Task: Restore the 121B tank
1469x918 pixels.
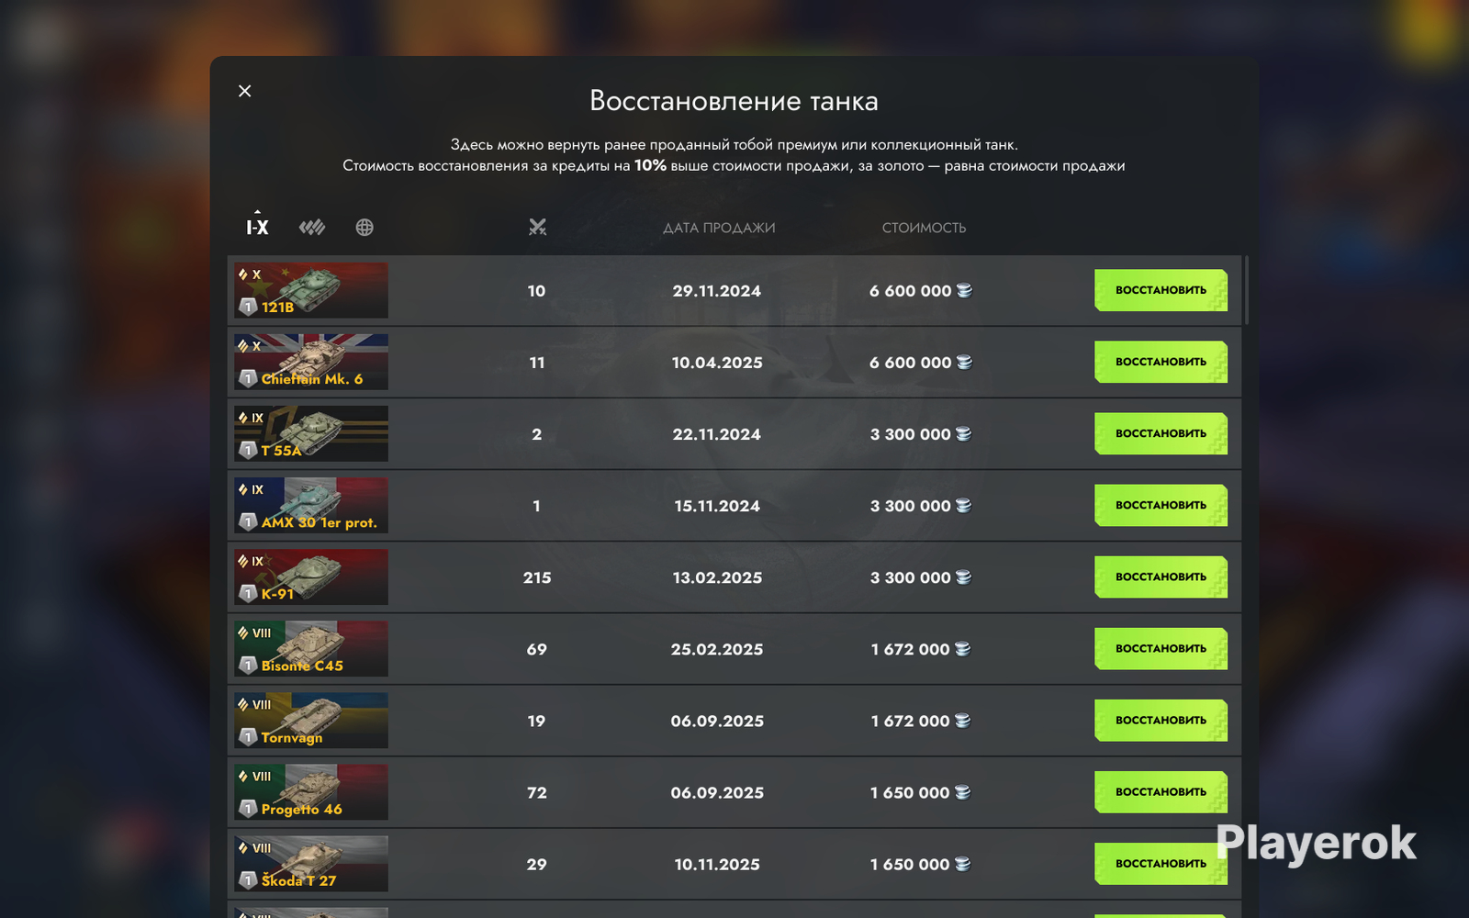Action: (1161, 290)
